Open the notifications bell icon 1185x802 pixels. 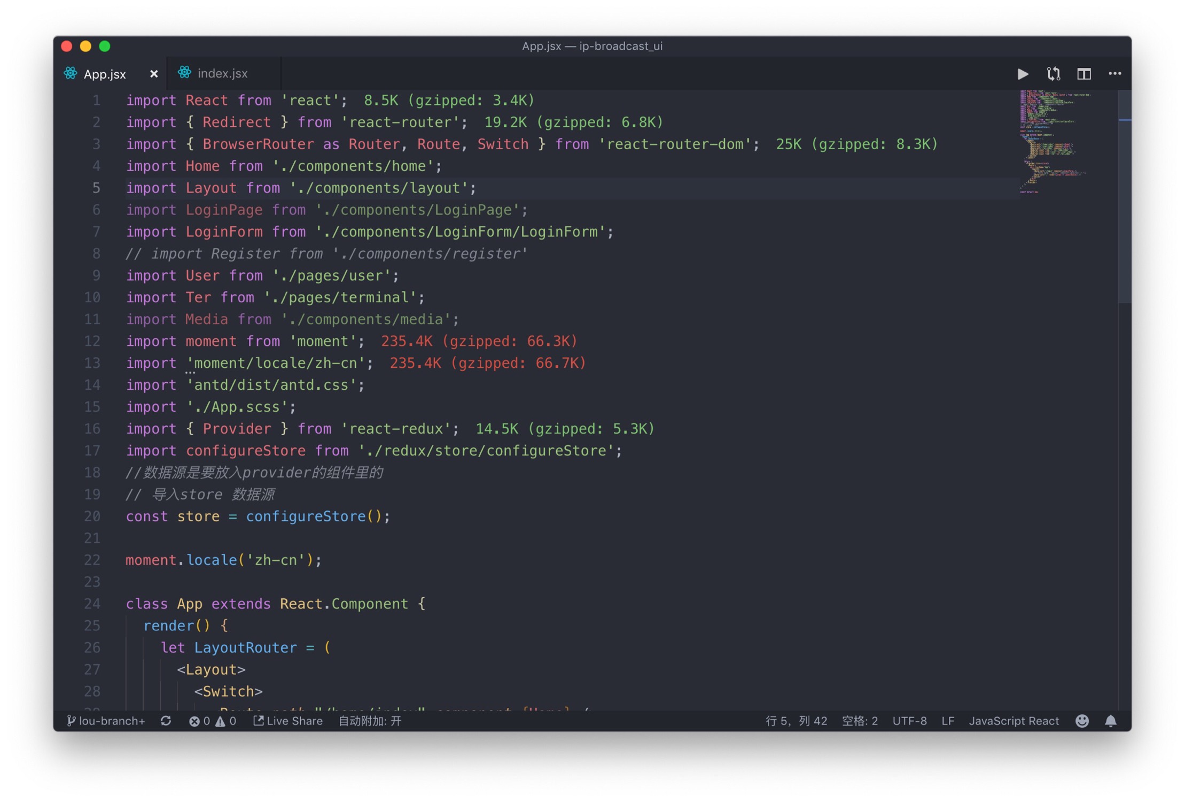(1111, 721)
